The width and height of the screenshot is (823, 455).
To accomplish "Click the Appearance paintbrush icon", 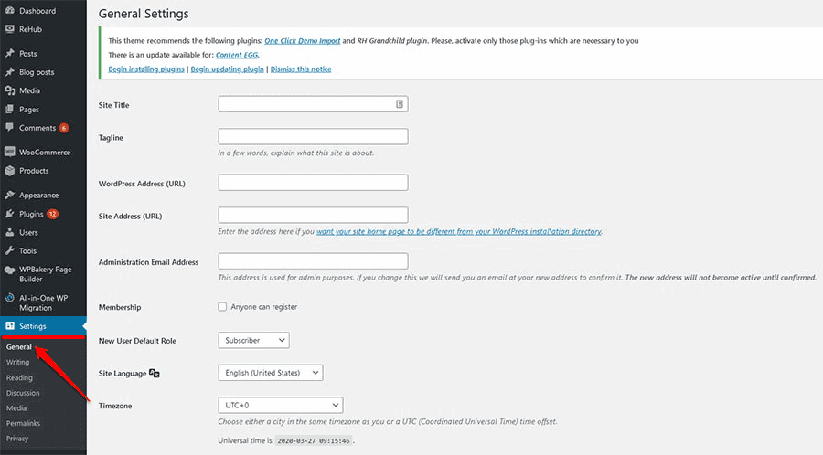I will click(x=10, y=195).
